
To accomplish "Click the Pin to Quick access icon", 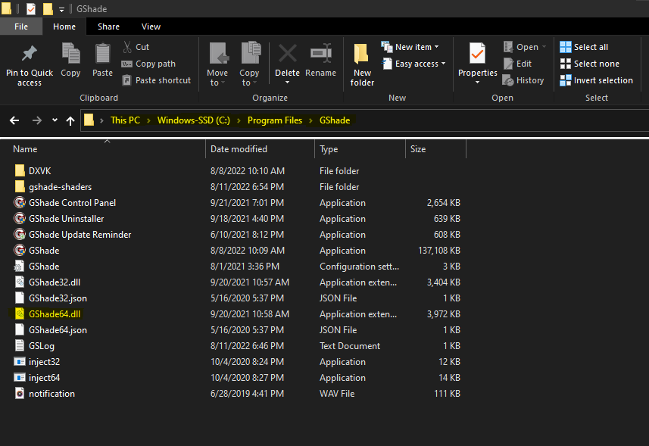I will point(30,54).
